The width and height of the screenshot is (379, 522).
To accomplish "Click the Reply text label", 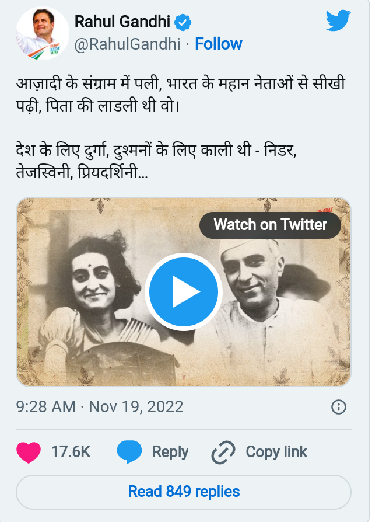I will [170, 452].
